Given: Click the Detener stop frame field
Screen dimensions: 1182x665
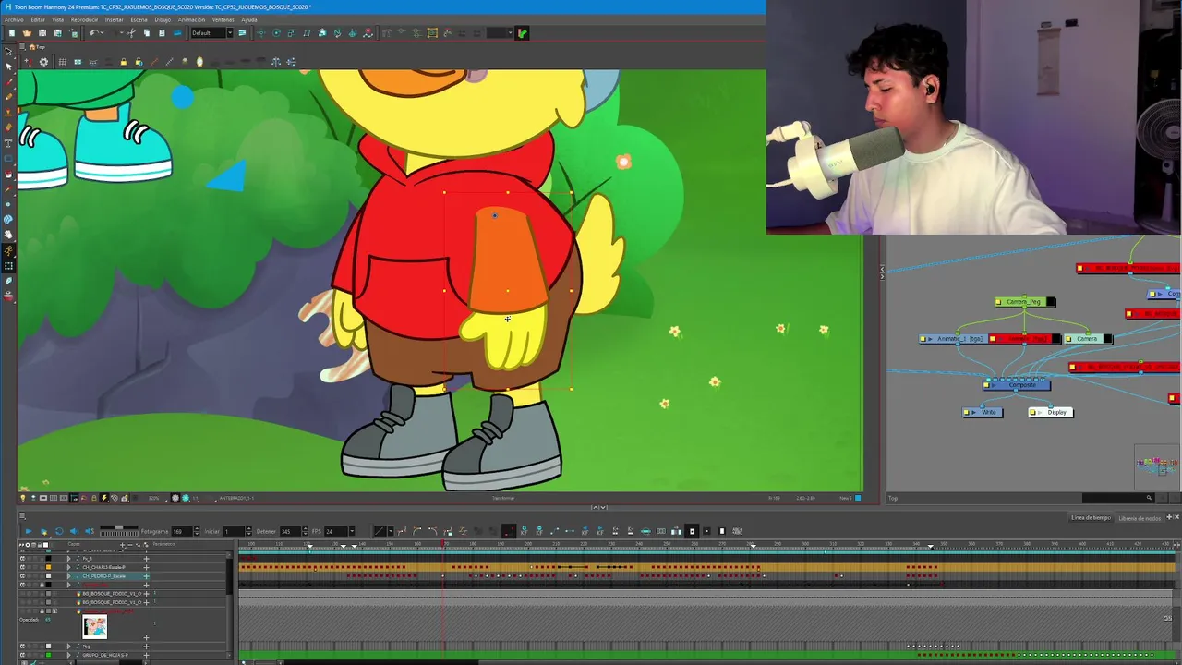Looking at the screenshot, I should pos(293,531).
